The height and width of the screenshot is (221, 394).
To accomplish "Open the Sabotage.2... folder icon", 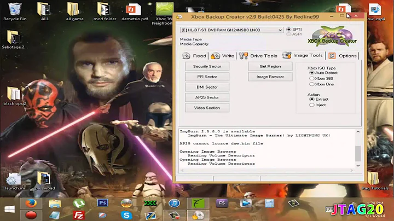I will [x=15, y=39].
